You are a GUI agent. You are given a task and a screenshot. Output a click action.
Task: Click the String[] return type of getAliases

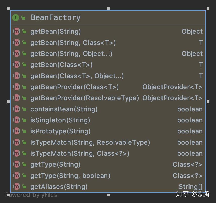coord(191,187)
